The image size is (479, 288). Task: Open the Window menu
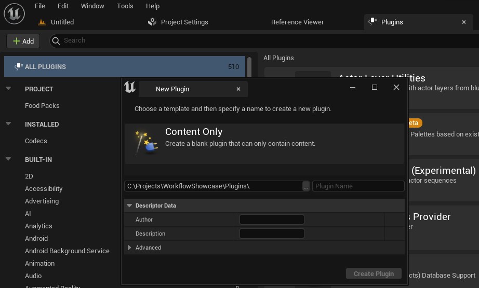92,6
